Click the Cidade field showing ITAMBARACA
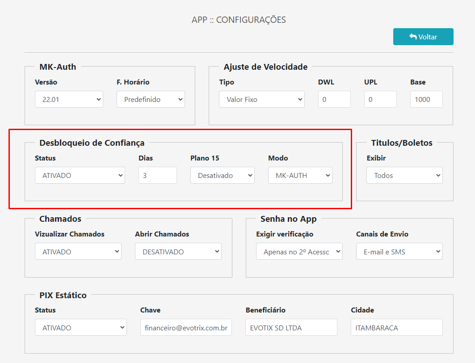The image size is (475, 363). (x=396, y=327)
